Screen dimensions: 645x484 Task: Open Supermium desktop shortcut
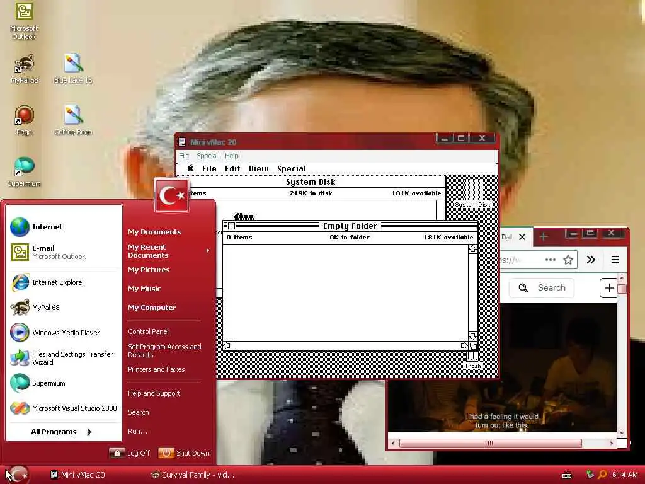coord(24,172)
